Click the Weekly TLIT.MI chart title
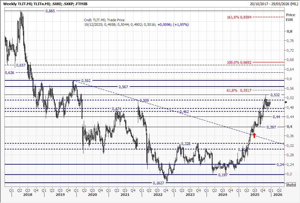 pyautogui.click(x=46, y=4)
